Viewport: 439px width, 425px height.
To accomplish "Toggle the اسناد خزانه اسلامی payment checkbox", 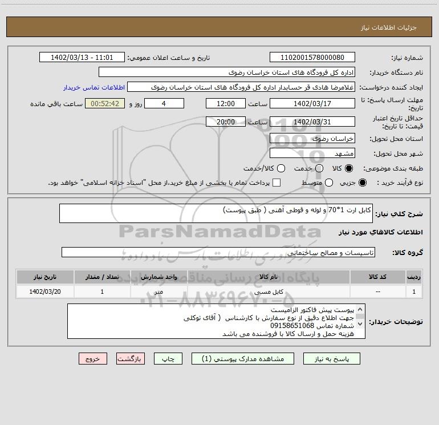I will (277, 183).
